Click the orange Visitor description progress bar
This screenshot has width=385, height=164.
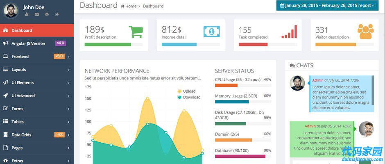[344, 45]
